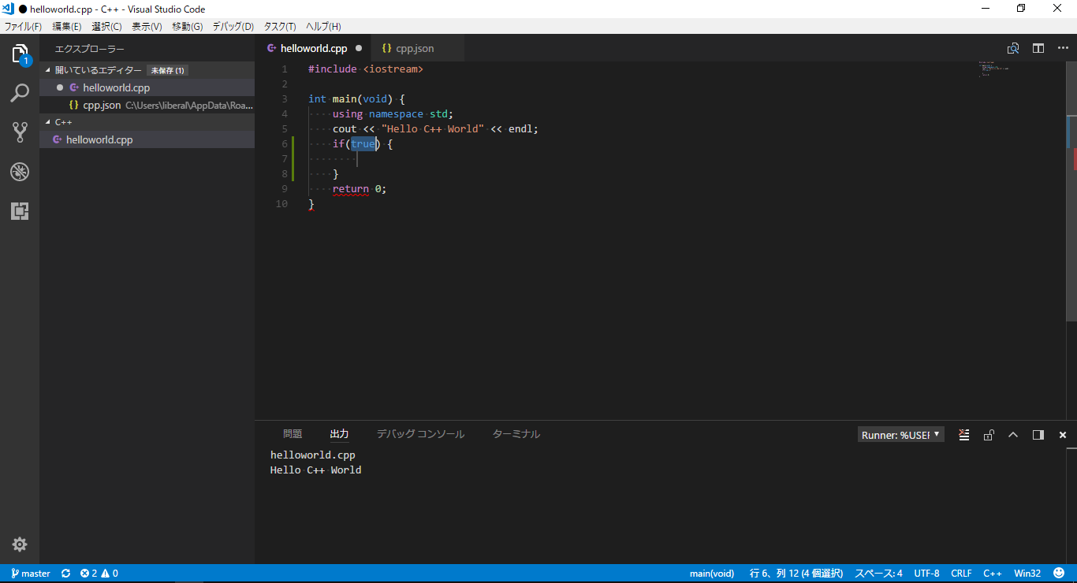Click Win32 configuration in status bar

coord(1027,574)
